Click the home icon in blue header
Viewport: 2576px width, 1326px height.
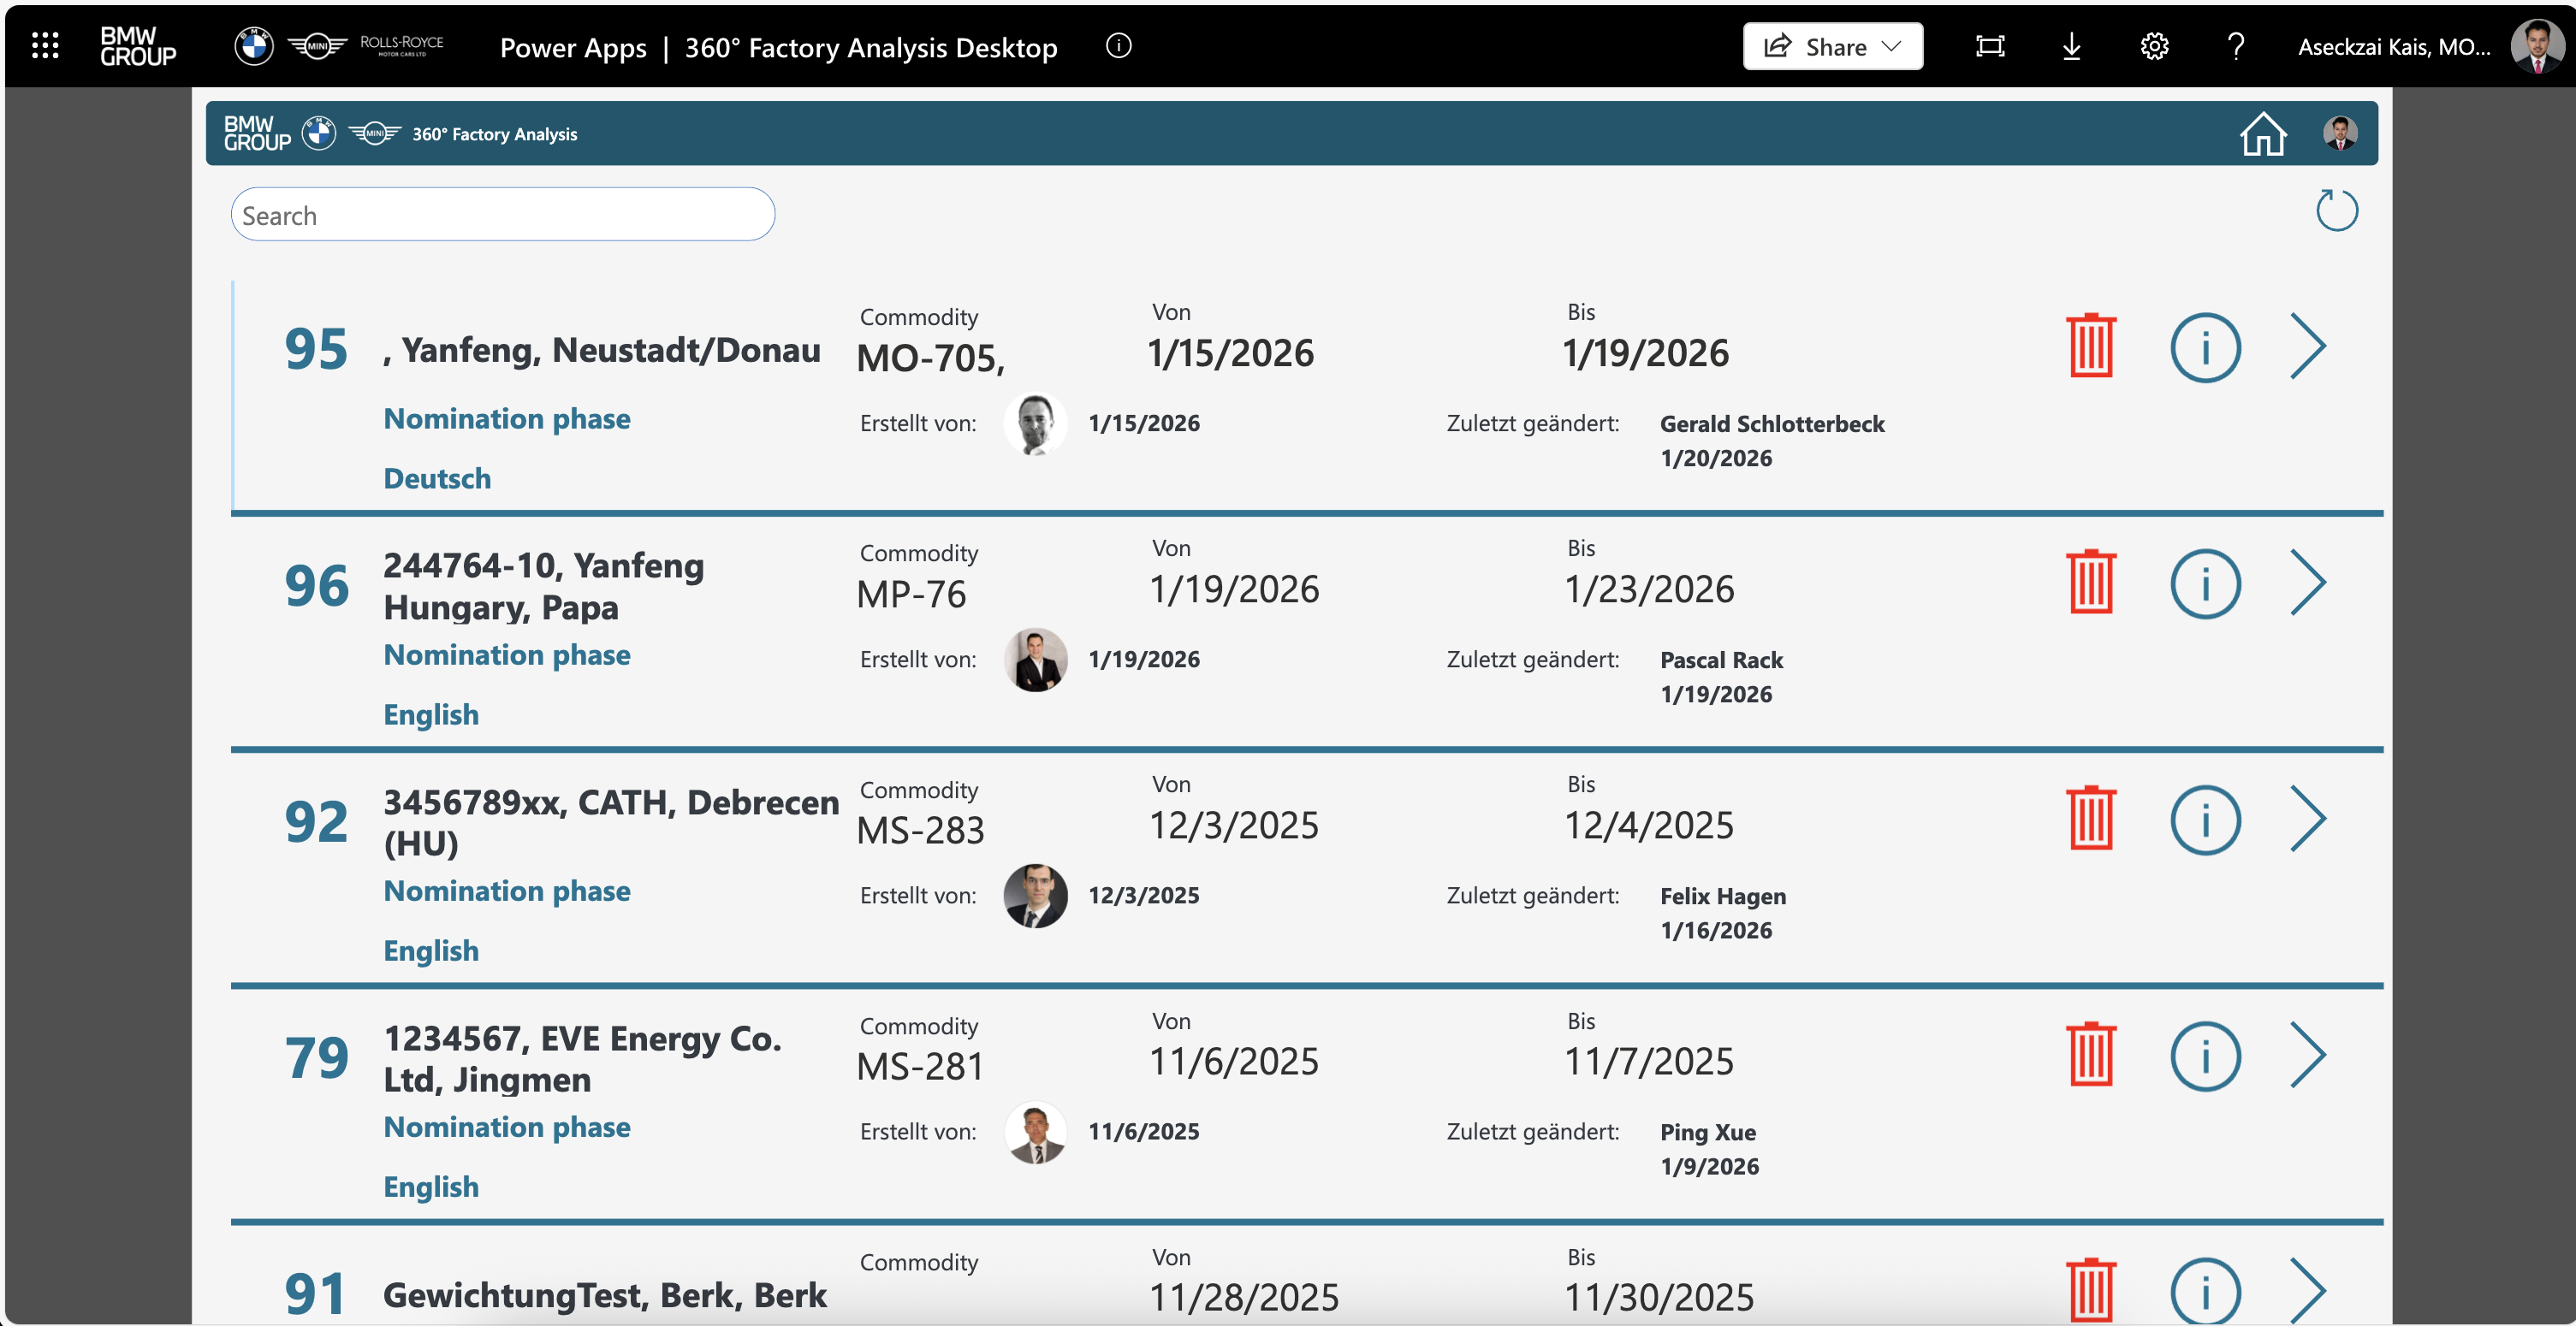pyautogui.click(x=2263, y=134)
